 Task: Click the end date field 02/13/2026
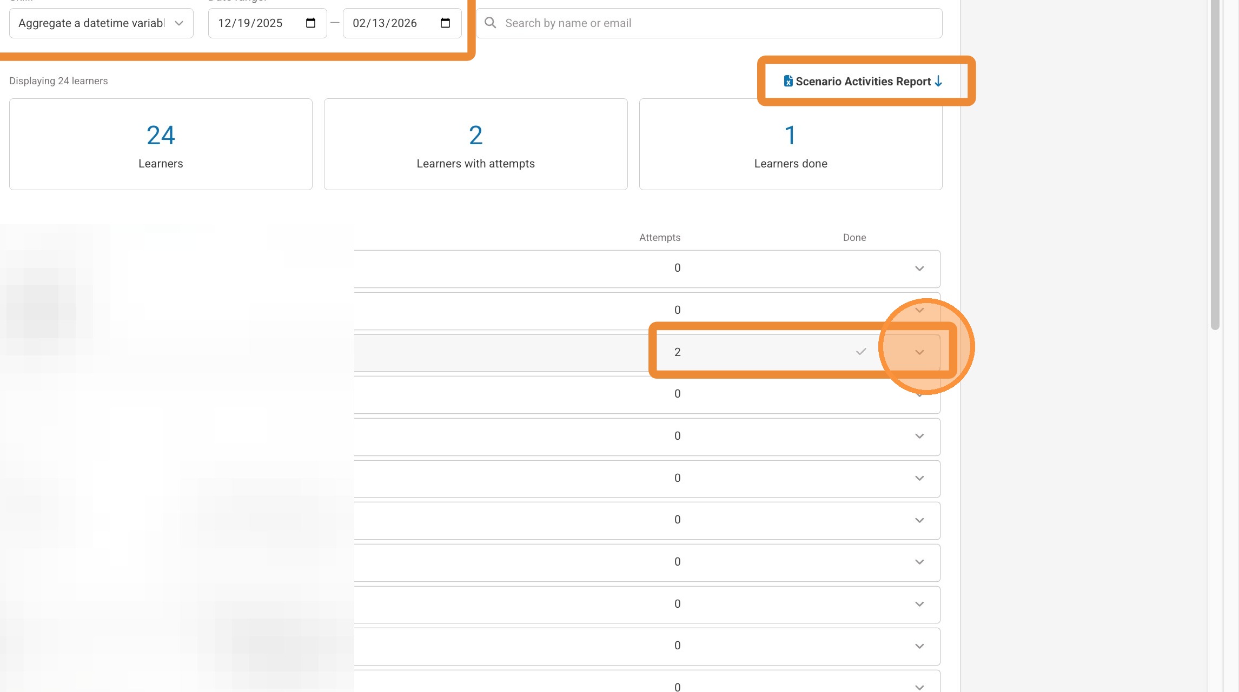pos(385,23)
